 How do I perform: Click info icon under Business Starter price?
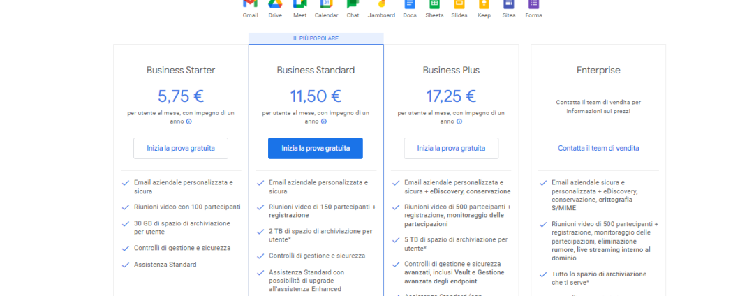click(x=189, y=121)
